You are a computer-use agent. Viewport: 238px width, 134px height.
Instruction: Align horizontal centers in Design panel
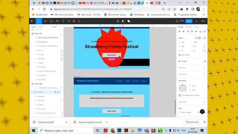pyautogui.click(x=184, y=32)
